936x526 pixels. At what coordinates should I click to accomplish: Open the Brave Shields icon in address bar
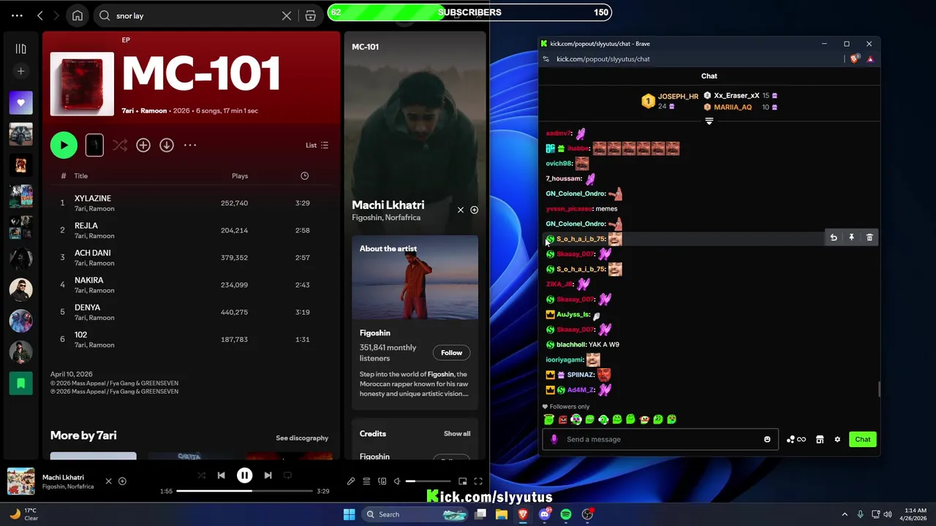click(x=855, y=59)
